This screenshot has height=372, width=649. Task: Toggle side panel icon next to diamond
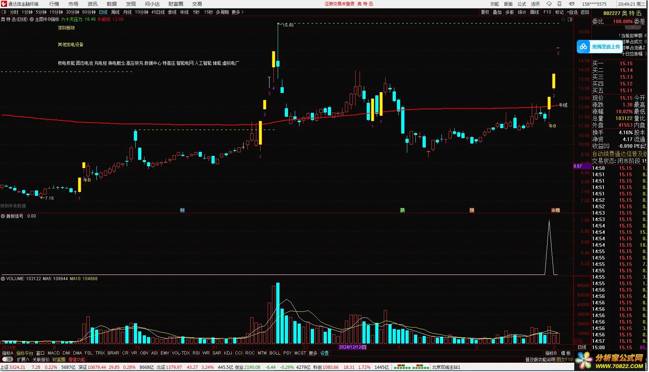[x=570, y=20]
